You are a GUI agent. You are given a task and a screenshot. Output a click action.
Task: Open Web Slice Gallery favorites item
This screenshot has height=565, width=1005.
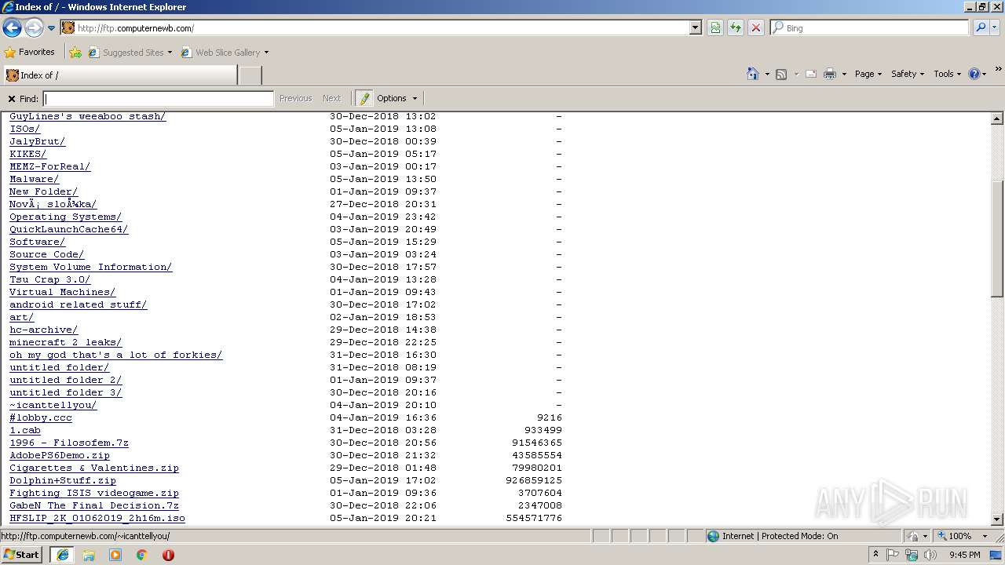click(225, 53)
